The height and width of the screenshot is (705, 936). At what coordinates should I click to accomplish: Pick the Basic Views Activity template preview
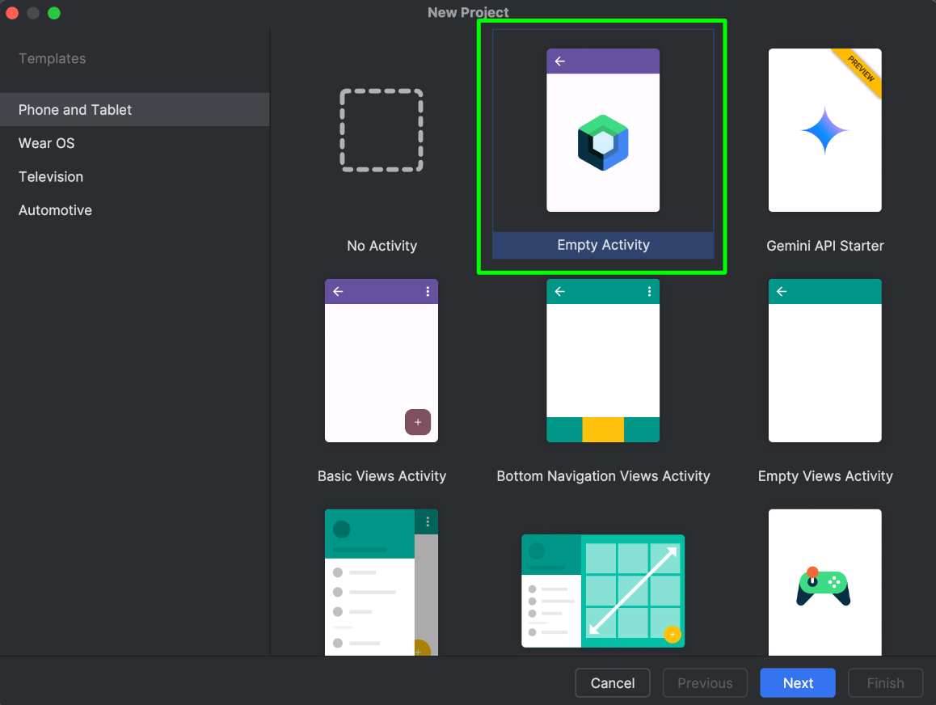(382, 361)
